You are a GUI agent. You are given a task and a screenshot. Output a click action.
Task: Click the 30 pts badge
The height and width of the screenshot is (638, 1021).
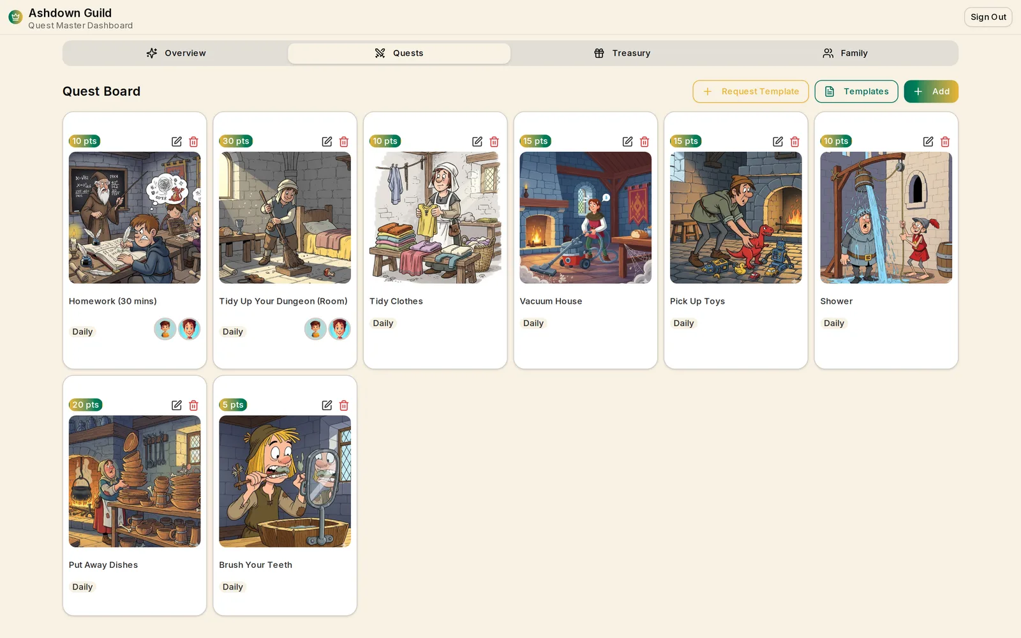pyautogui.click(x=236, y=141)
